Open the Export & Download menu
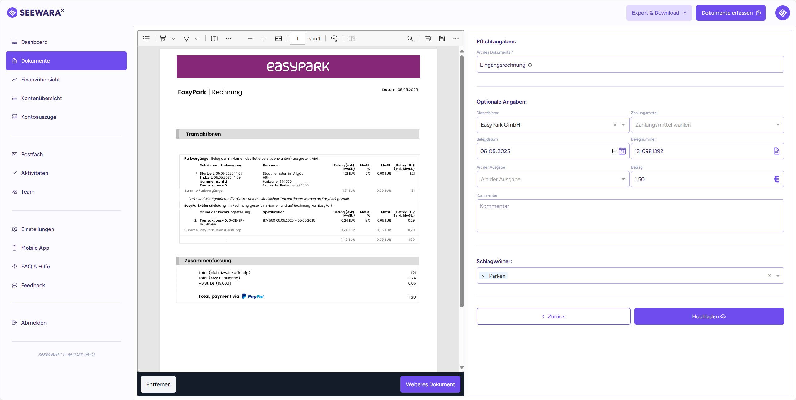 click(x=659, y=13)
